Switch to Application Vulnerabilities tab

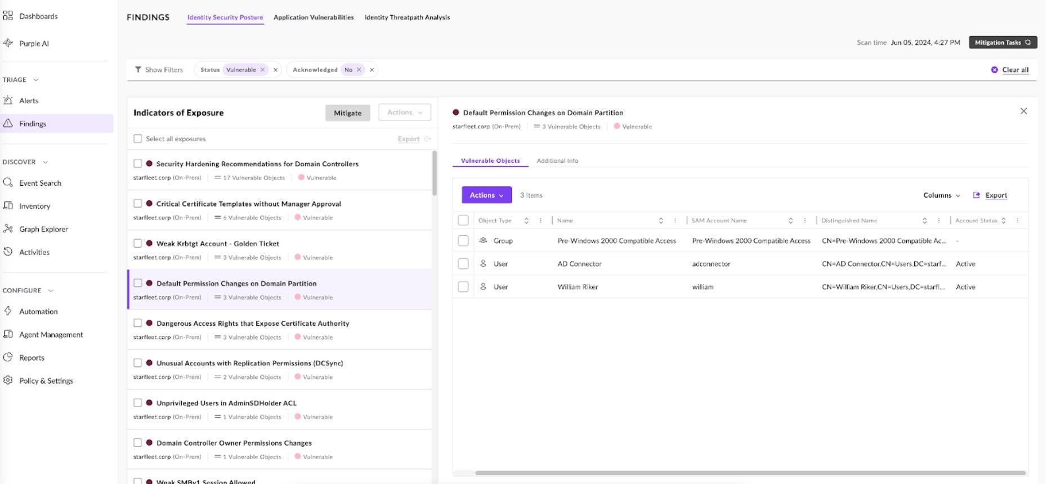314,17
